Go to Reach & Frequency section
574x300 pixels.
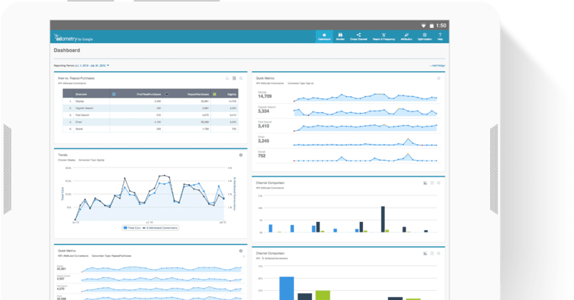(383, 36)
